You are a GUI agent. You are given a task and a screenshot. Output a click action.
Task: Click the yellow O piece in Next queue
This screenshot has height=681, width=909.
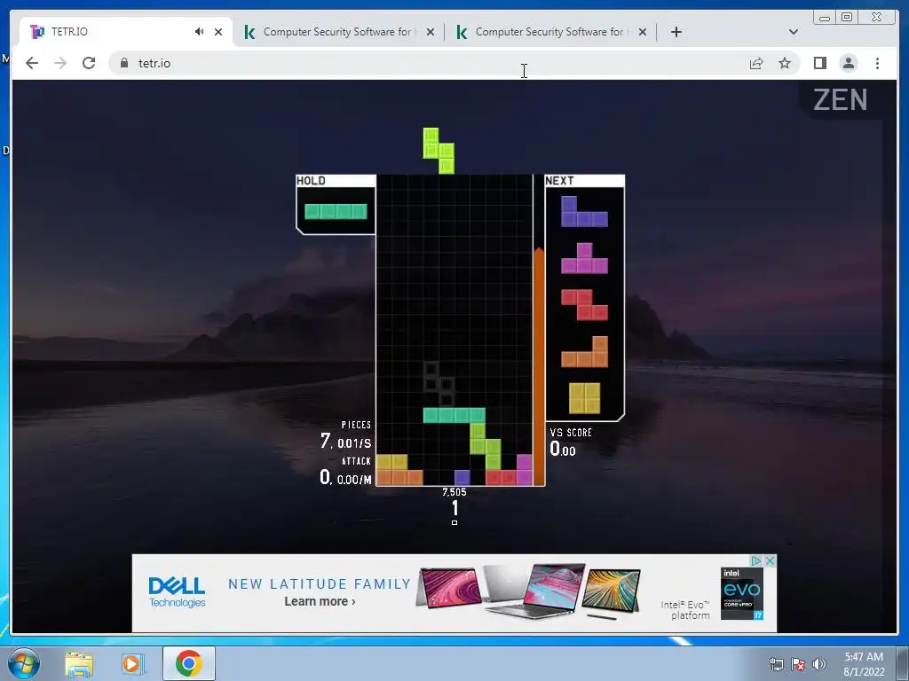click(x=584, y=398)
